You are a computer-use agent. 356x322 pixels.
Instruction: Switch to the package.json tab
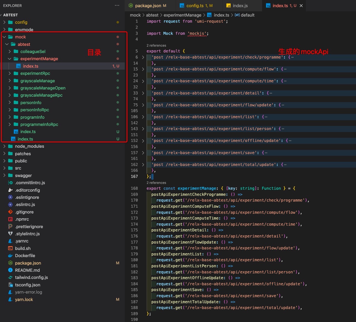(148, 6)
